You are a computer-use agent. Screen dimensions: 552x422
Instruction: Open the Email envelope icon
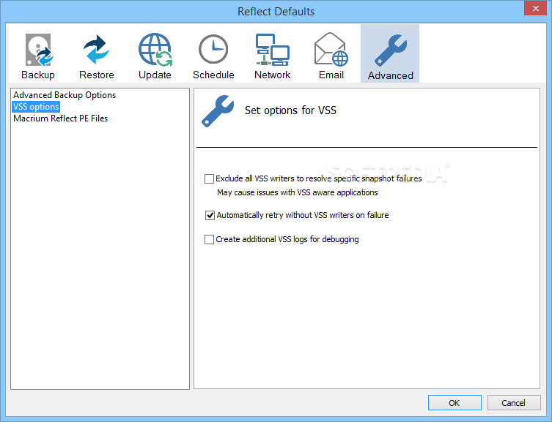pyautogui.click(x=331, y=49)
